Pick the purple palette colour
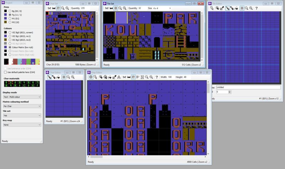 (24, 62)
